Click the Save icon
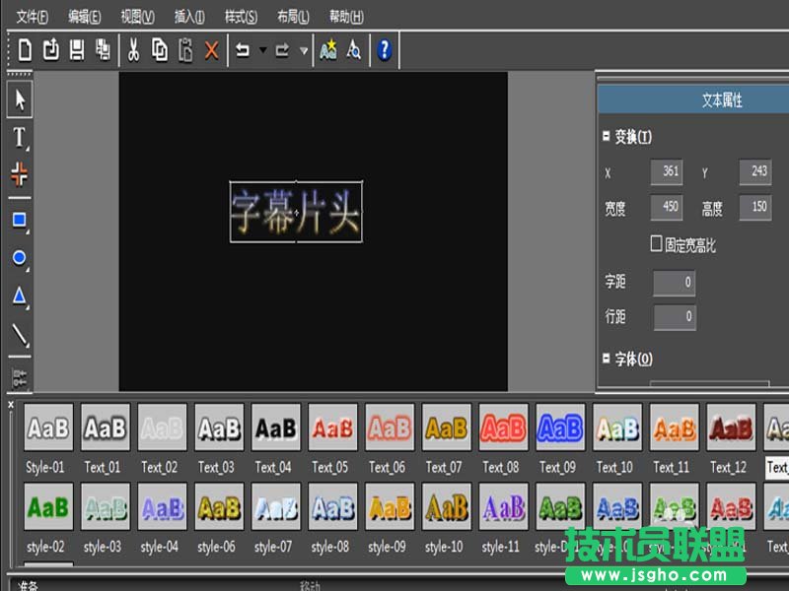The image size is (789, 591). coord(79,49)
